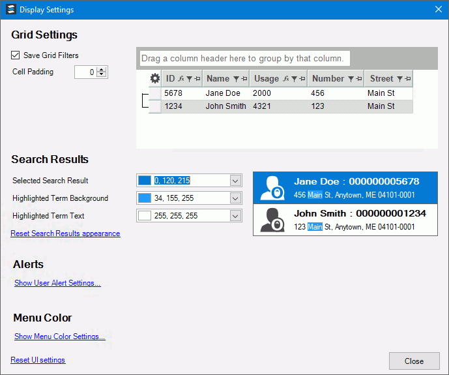Click the Usage cell '2000'
The image size is (449, 375).
click(279, 93)
